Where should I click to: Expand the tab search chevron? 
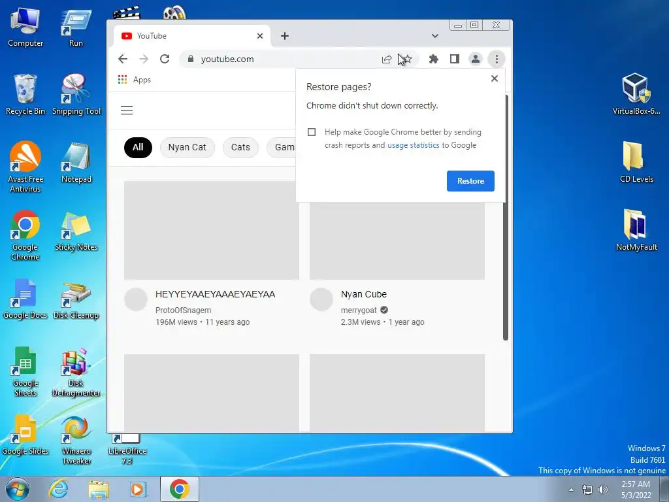(x=434, y=36)
